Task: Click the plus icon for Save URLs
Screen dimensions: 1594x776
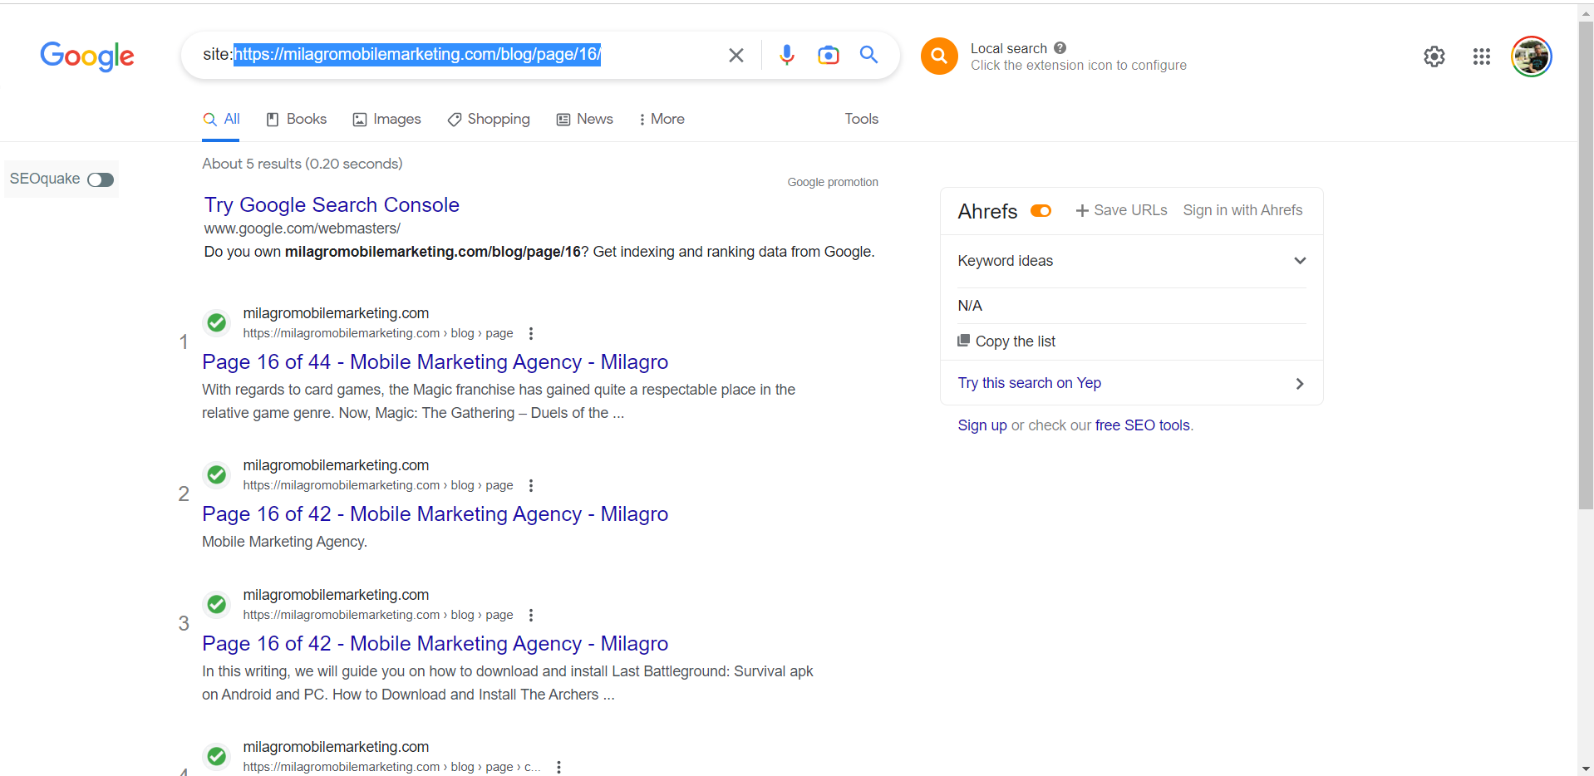Action: [1082, 211]
